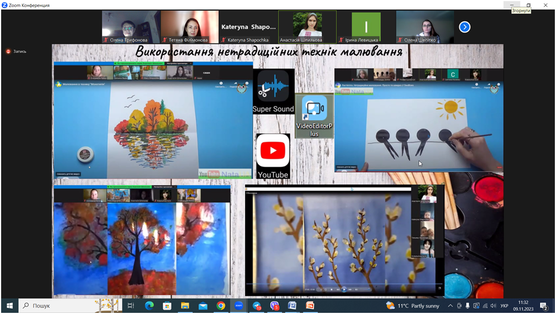Open File Explorer from the taskbar
Viewport: 556px width, 314px height.
coord(185,306)
